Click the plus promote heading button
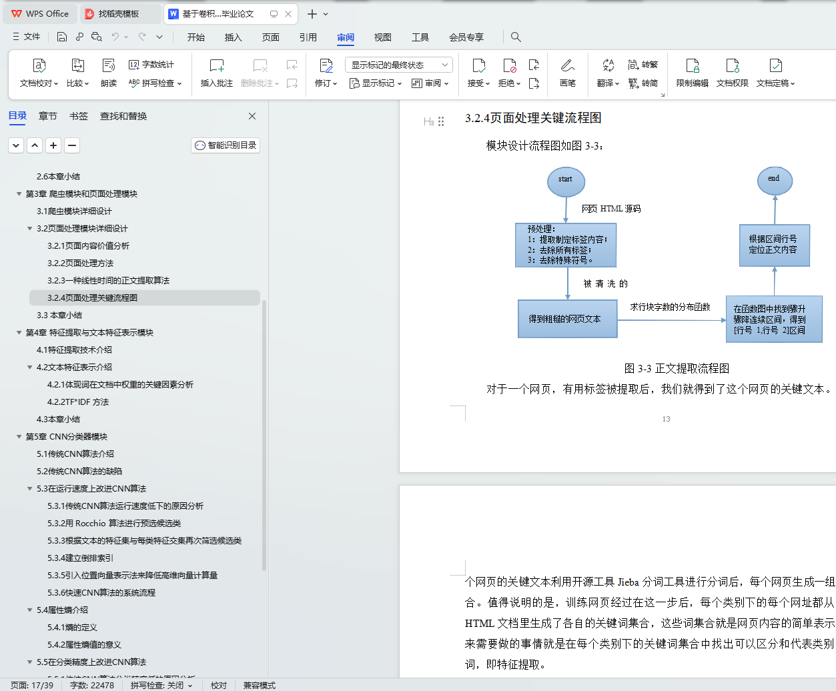Screen dimensions: 836x691 tap(53, 145)
